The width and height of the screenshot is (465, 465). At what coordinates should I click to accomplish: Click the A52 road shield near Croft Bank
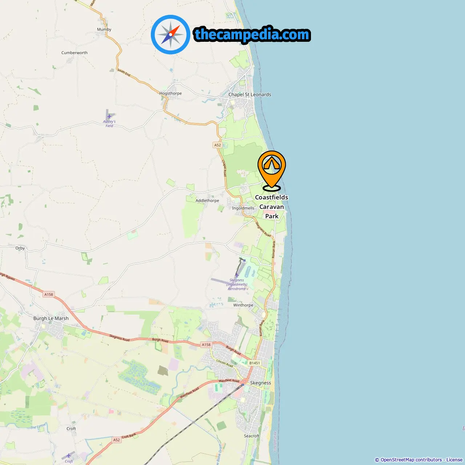[116, 440]
